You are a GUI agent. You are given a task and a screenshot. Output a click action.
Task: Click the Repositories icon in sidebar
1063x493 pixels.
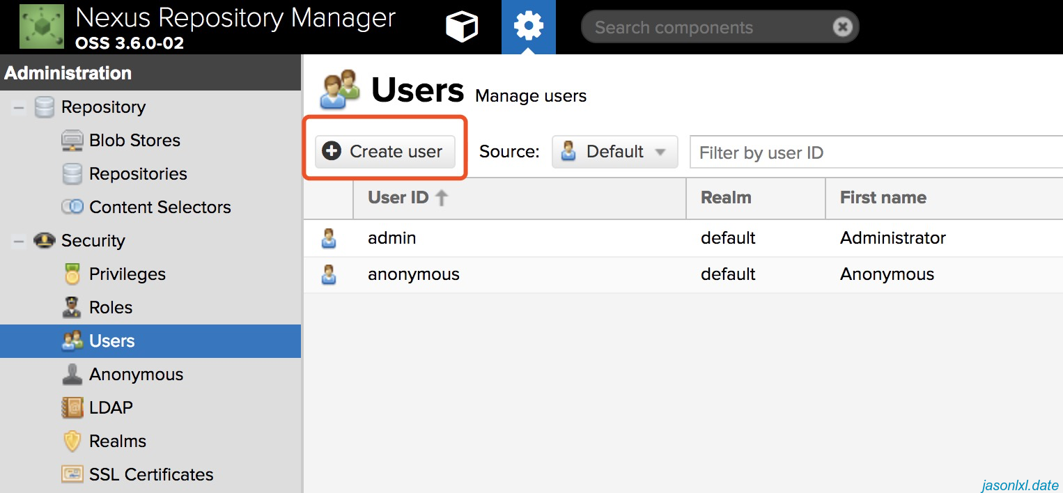[x=72, y=174]
